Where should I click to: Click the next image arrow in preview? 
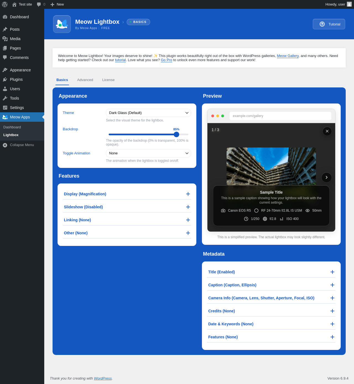click(x=326, y=177)
